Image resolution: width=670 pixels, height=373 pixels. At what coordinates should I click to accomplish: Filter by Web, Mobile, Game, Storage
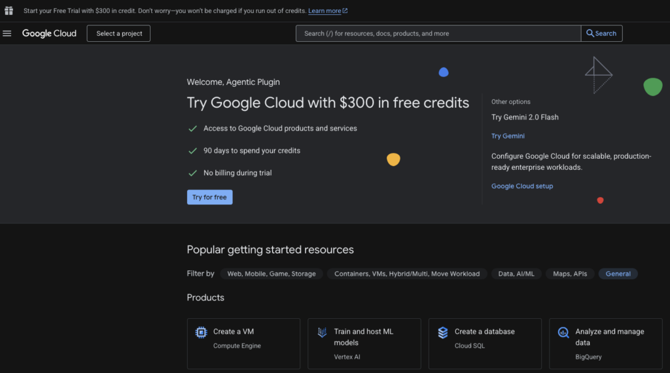272,274
